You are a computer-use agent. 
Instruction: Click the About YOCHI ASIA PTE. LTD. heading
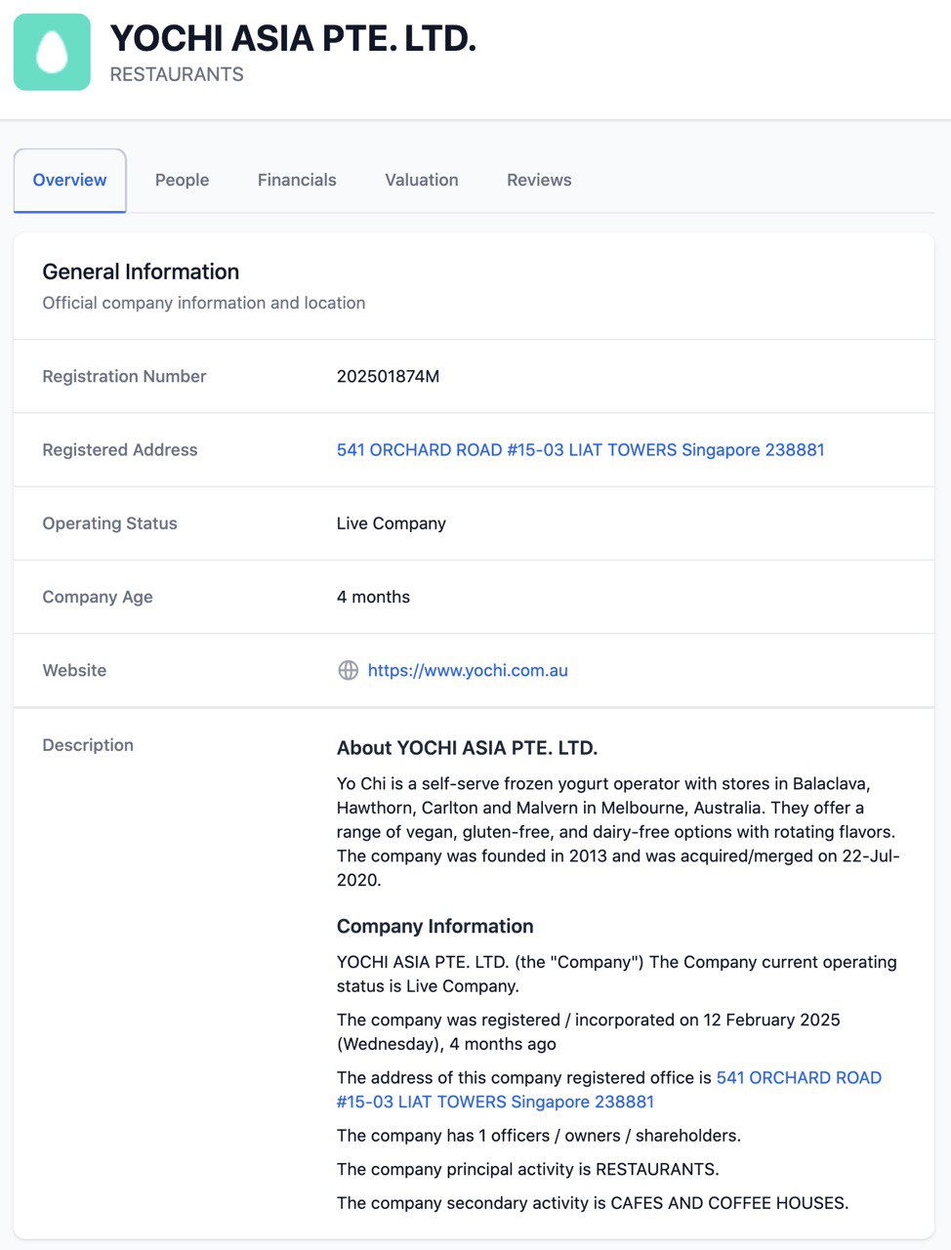467,748
